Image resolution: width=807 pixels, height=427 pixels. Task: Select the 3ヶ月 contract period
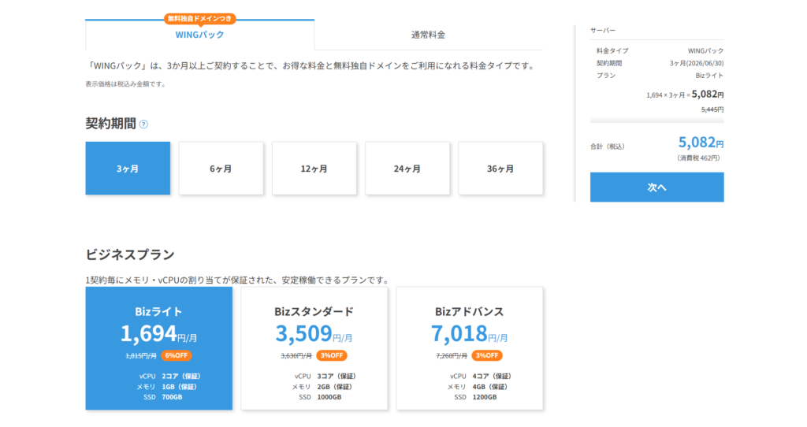(128, 169)
